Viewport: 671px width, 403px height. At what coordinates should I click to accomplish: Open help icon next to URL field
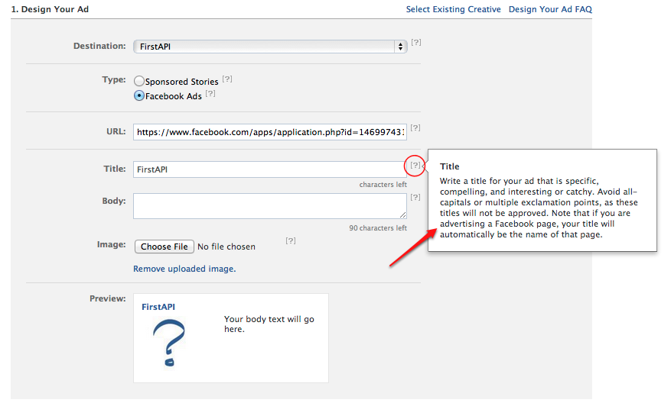[415, 127]
